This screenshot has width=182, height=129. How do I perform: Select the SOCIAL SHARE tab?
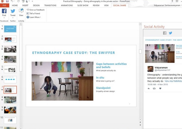pos(120,5)
